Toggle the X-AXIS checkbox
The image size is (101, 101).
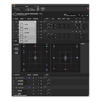point(14,45)
